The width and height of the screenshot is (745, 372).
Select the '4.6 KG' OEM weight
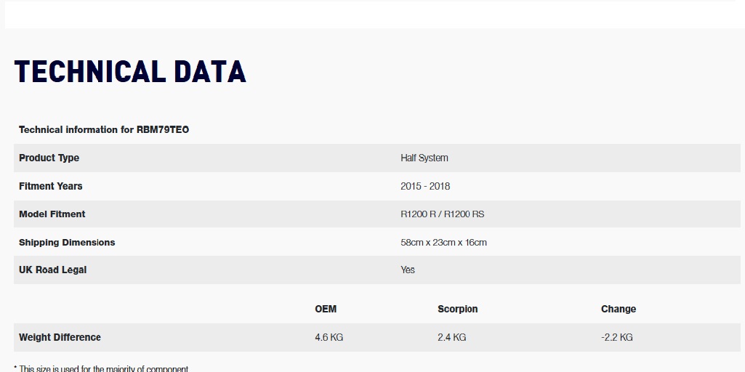click(329, 337)
